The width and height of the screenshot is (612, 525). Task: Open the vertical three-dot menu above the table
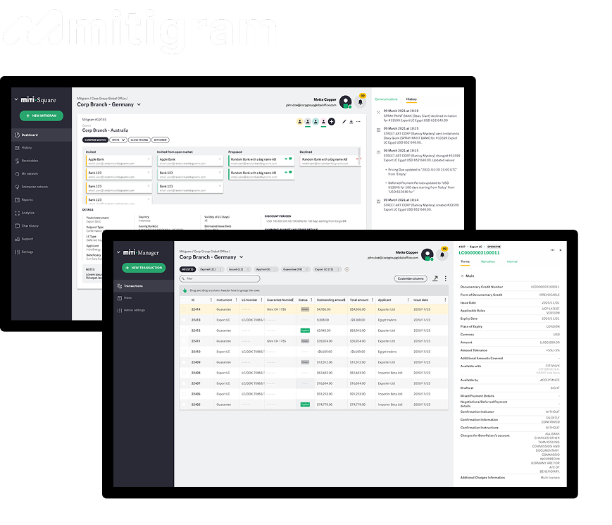(x=445, y=278)
